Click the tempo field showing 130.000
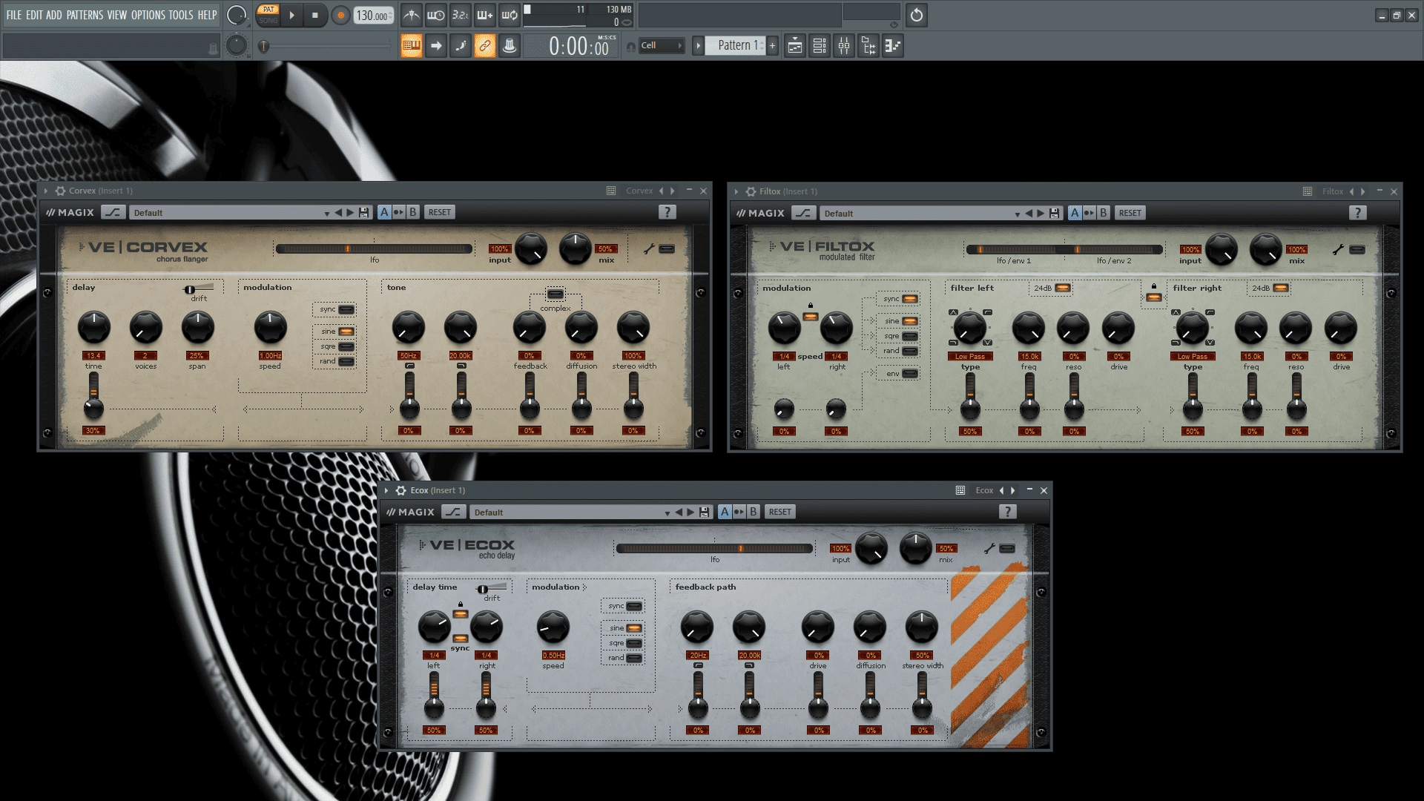This screenshot has width=1424, height=801. (x=373, y=15)
